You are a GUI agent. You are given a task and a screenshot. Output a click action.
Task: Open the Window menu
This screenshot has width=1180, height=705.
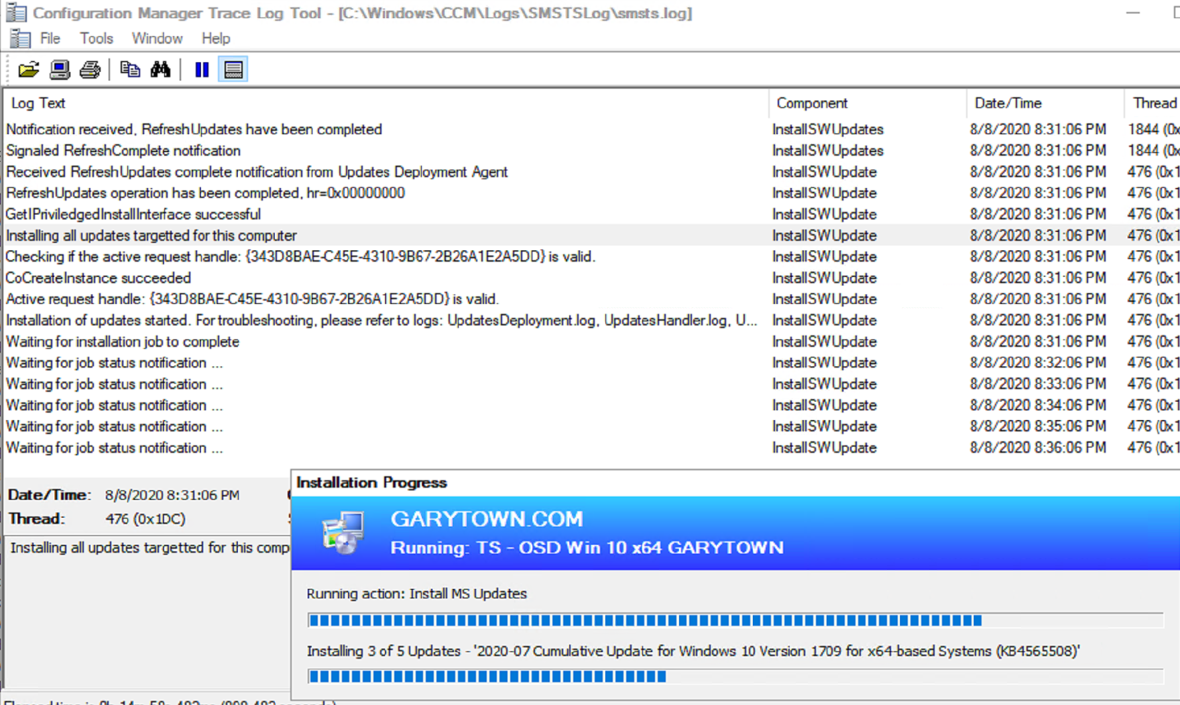[157, 39]
